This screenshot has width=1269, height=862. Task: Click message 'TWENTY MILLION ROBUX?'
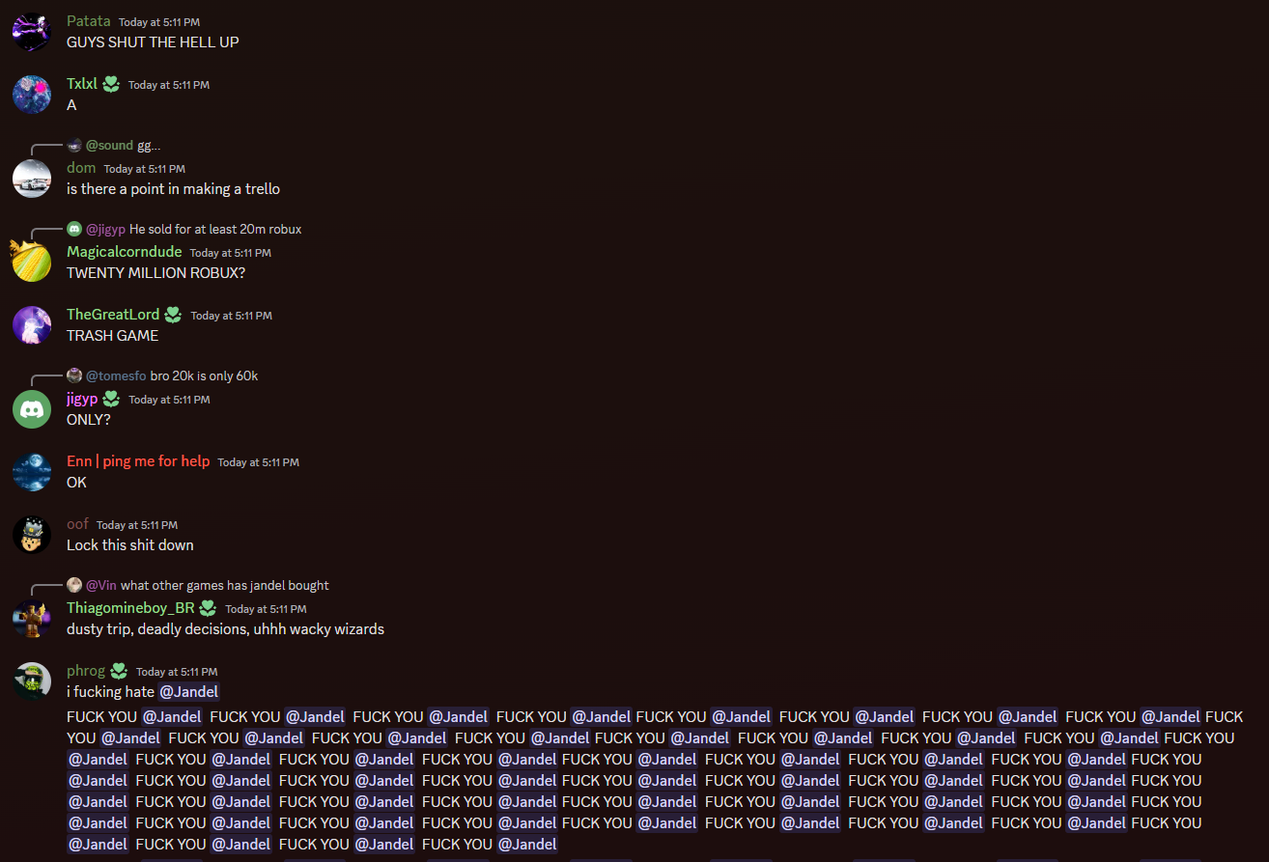click(155, 273)
